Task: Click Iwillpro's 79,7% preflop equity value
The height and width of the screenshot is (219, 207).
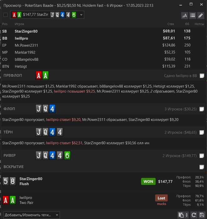Action: 200,196
